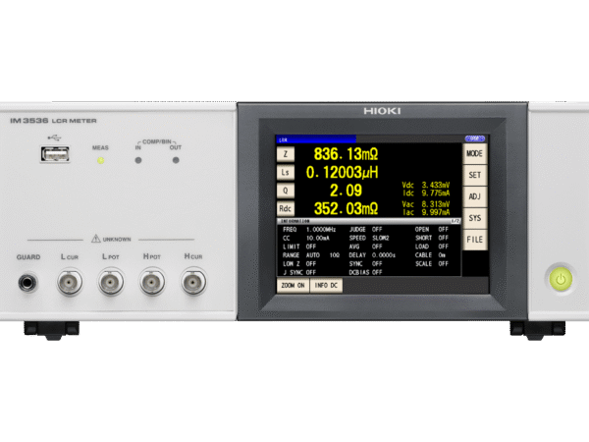589x442 pixels.
Task: Click the COMP/BIN OUT indicator LED
Action: point(176,160)
